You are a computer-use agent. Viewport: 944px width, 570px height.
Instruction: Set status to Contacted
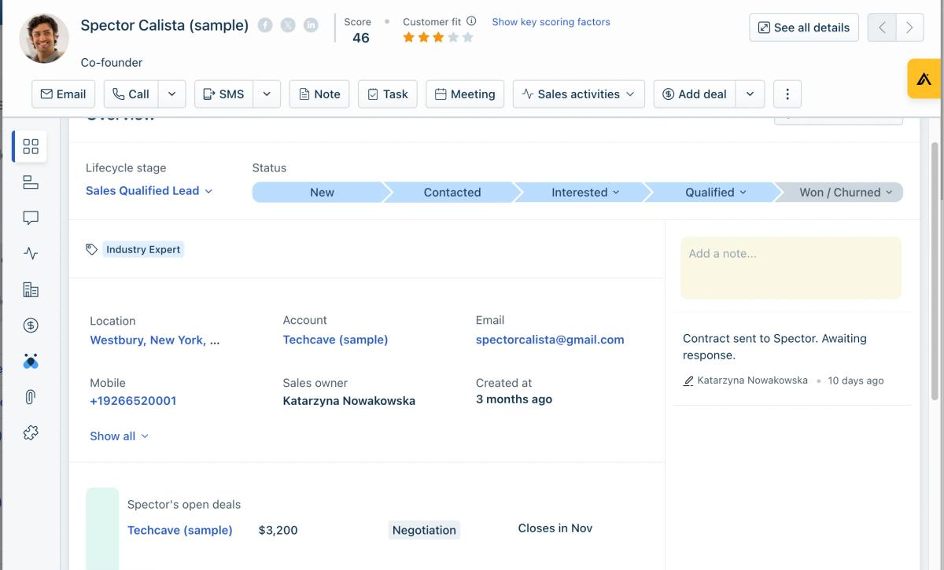[x=452, y=192]
